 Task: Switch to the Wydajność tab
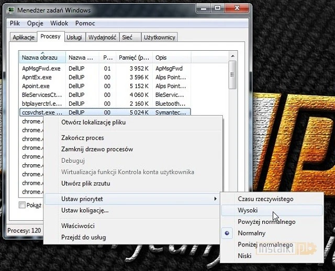102,37
